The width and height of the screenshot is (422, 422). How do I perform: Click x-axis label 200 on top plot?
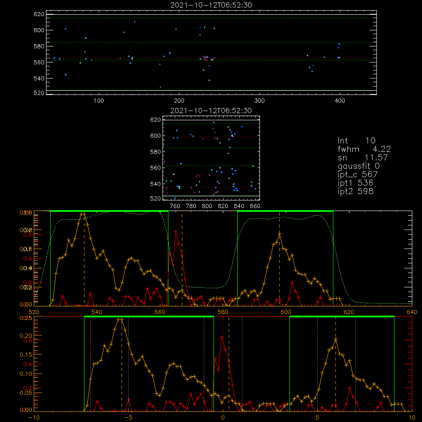179,101
